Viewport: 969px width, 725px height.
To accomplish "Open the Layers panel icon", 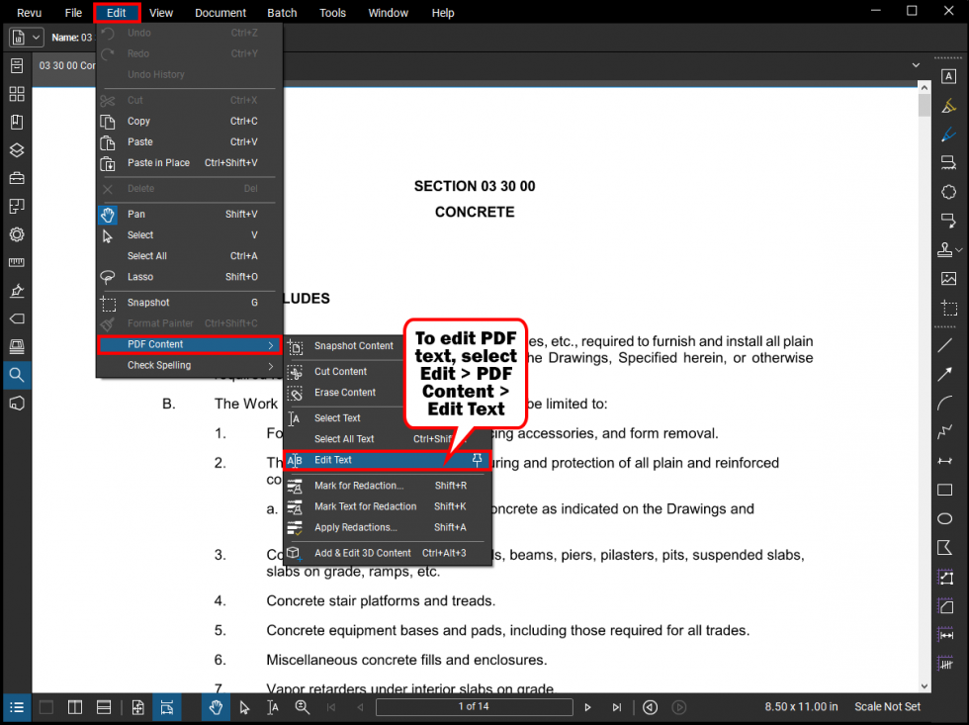I will [17, 150].
